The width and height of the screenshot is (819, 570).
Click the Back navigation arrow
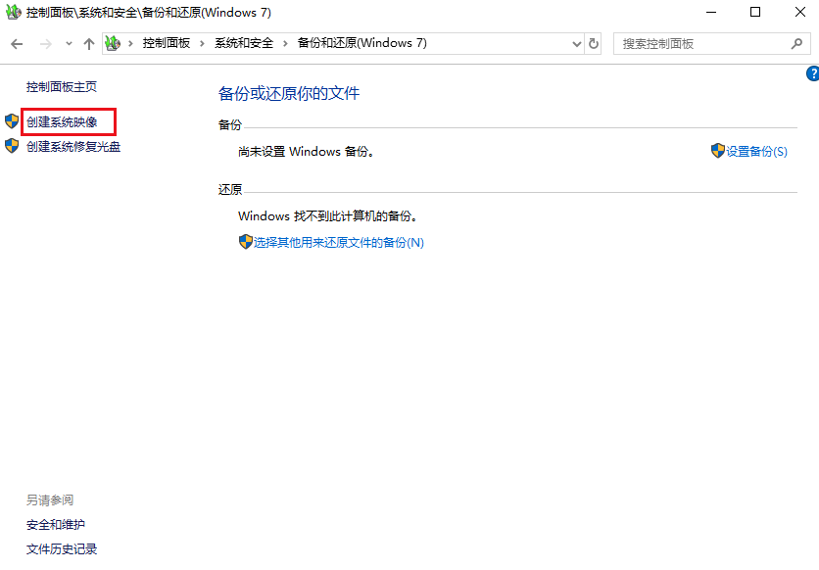click(x=17, y=44)
